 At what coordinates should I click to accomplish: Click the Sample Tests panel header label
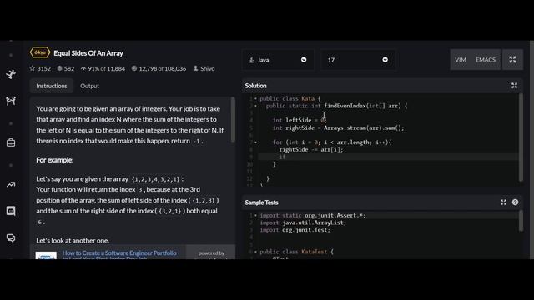click(261, 202)
